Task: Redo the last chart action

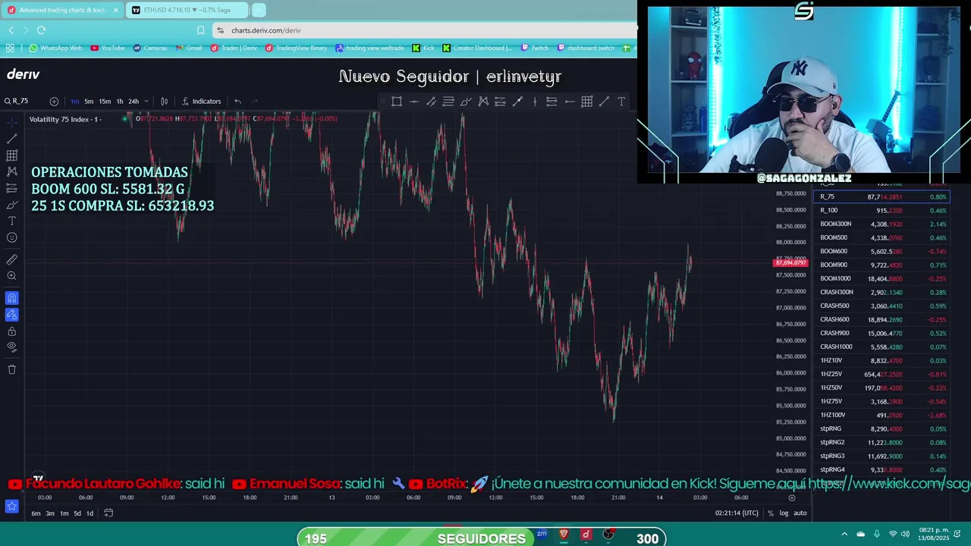Action: pos(255,101)
